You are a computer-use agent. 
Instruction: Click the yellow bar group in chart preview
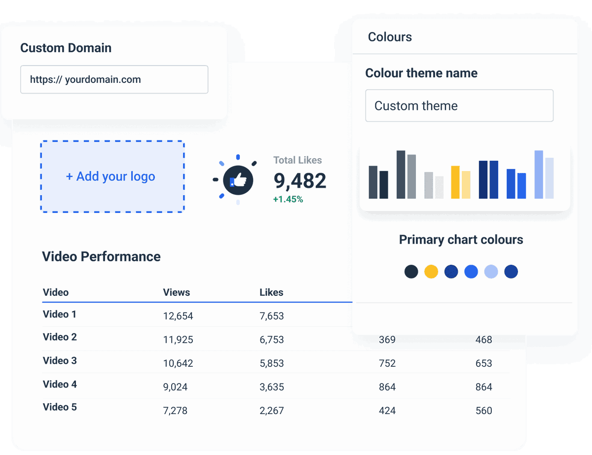[x=460, y=182]
